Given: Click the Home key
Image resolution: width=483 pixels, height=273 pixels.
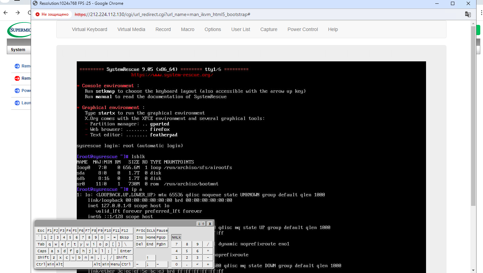Looking at the screenshot, I should click(x=151, y=237).
